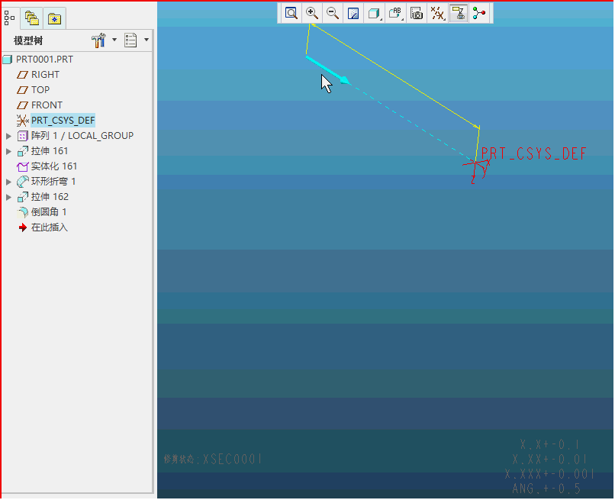Expand the 拉伸 161 feature
This screenshot has width=615, height=500.
tap(8, 151)
